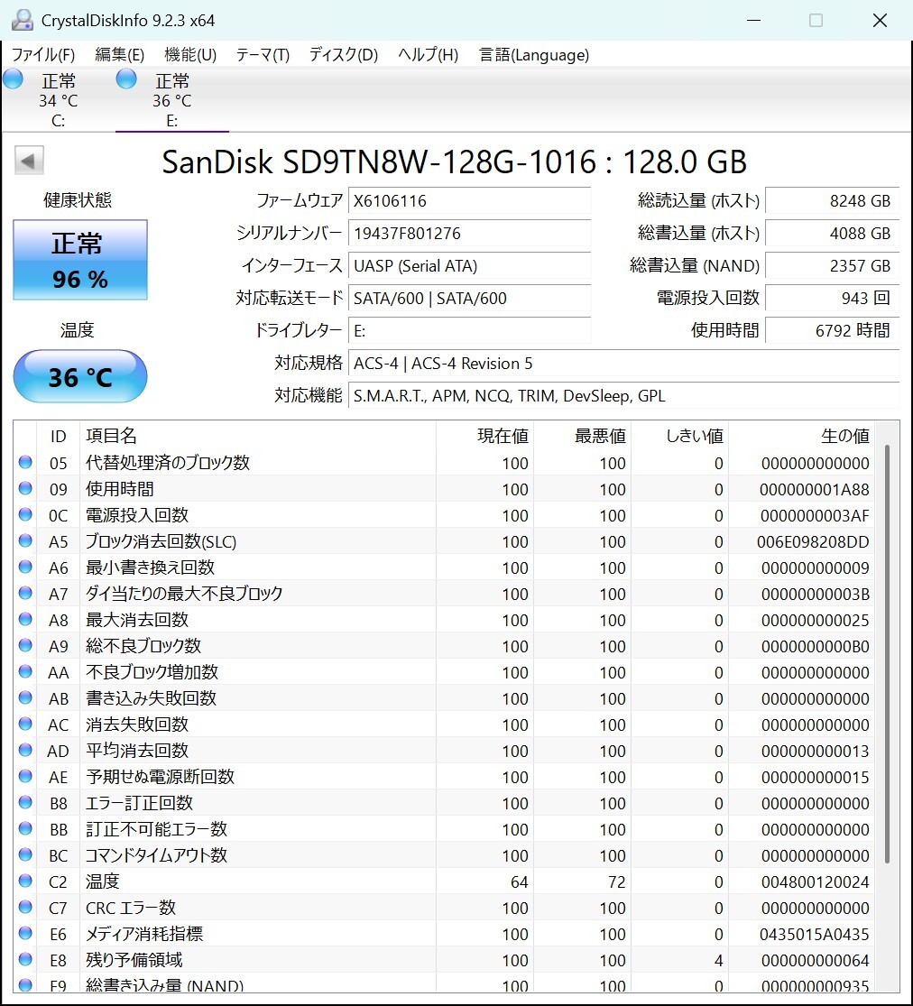Viewport: 913px width, 1006px height.
Task: Click status dot for メディア消耗指標 row
Action: coord(25,933)
